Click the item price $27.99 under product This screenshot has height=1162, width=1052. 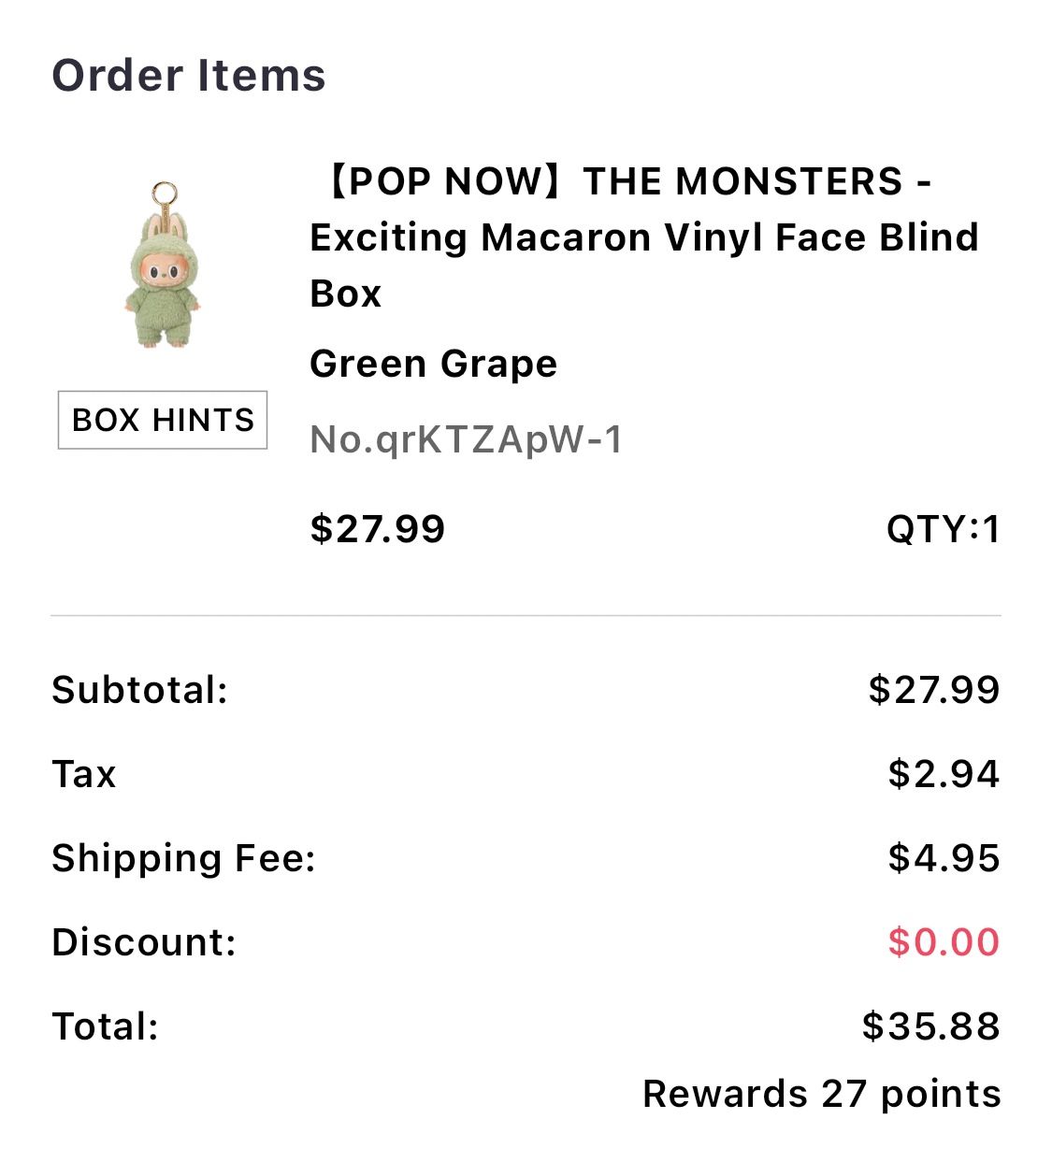pyautogui.click(x=378, y=529)
